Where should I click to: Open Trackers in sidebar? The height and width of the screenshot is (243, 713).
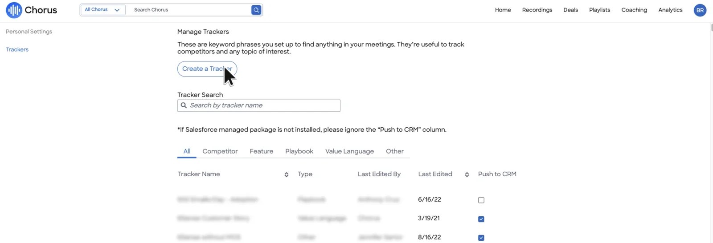click(17, 49)
